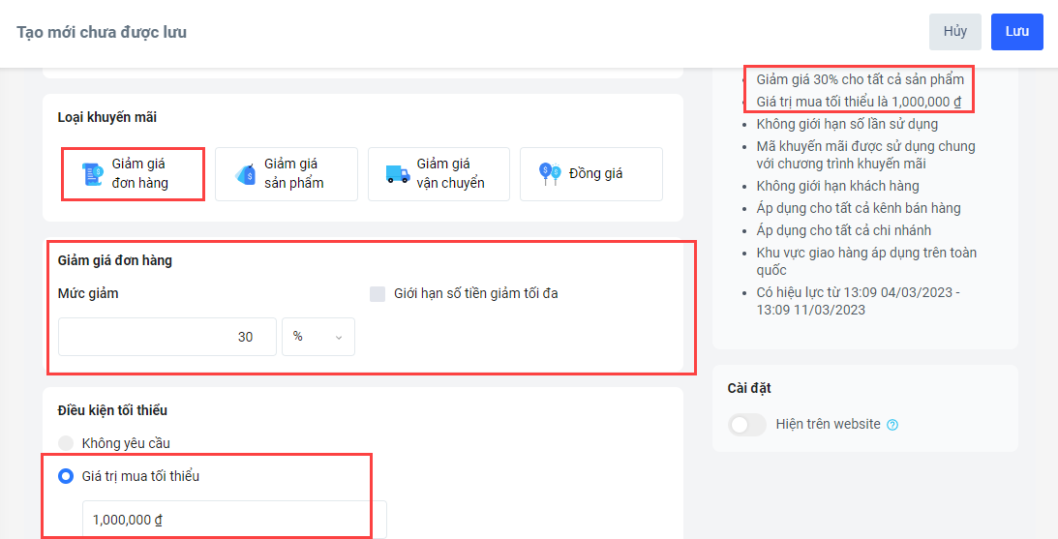The width and height of the screenshot is (1058, 539).
Task: Click the Cài đặt panel heading
Action: (749, 388)
